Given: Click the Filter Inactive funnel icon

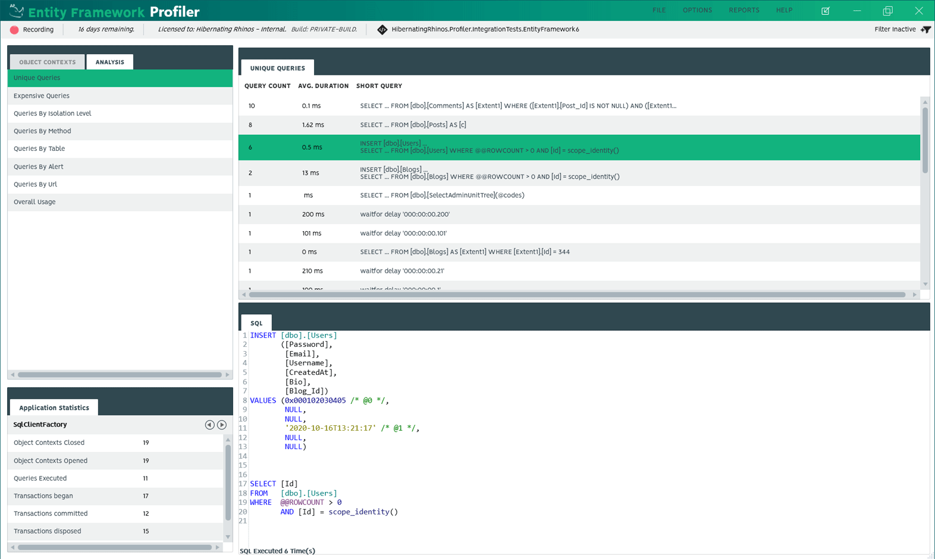Looking at the screenshot, I should (925, 29).
